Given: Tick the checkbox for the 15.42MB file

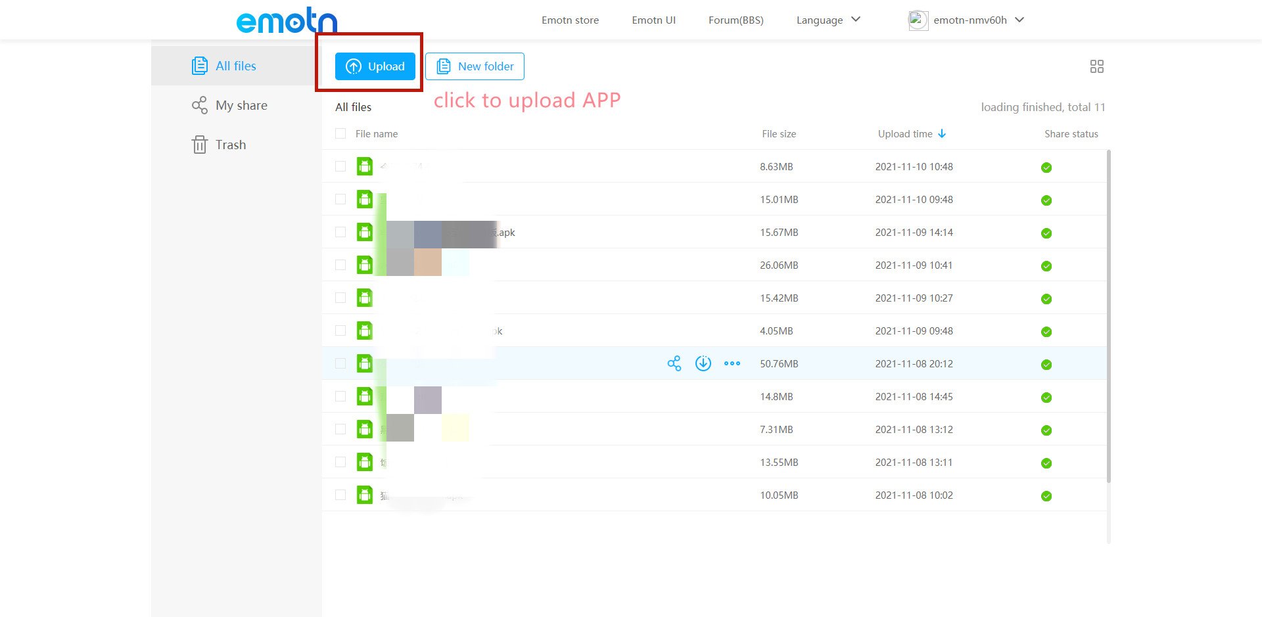Looking at the screenshot, I should tap(340, 298).
